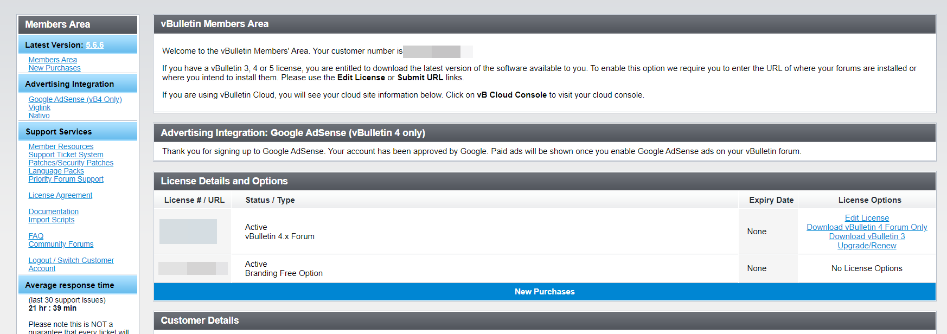Screen dimensions: 947x334
Task: Click the Google AdSense (vBulletin 4 only) panel title
Action: [293, 133]
